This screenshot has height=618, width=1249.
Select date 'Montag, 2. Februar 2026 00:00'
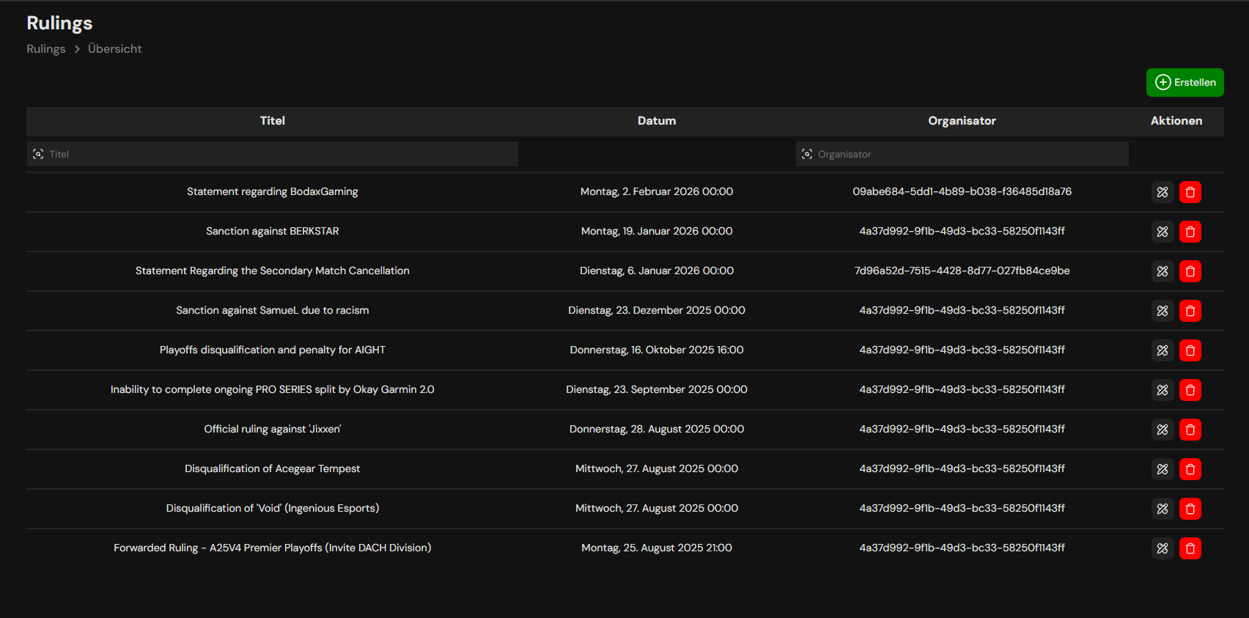[x=657, y=191]
